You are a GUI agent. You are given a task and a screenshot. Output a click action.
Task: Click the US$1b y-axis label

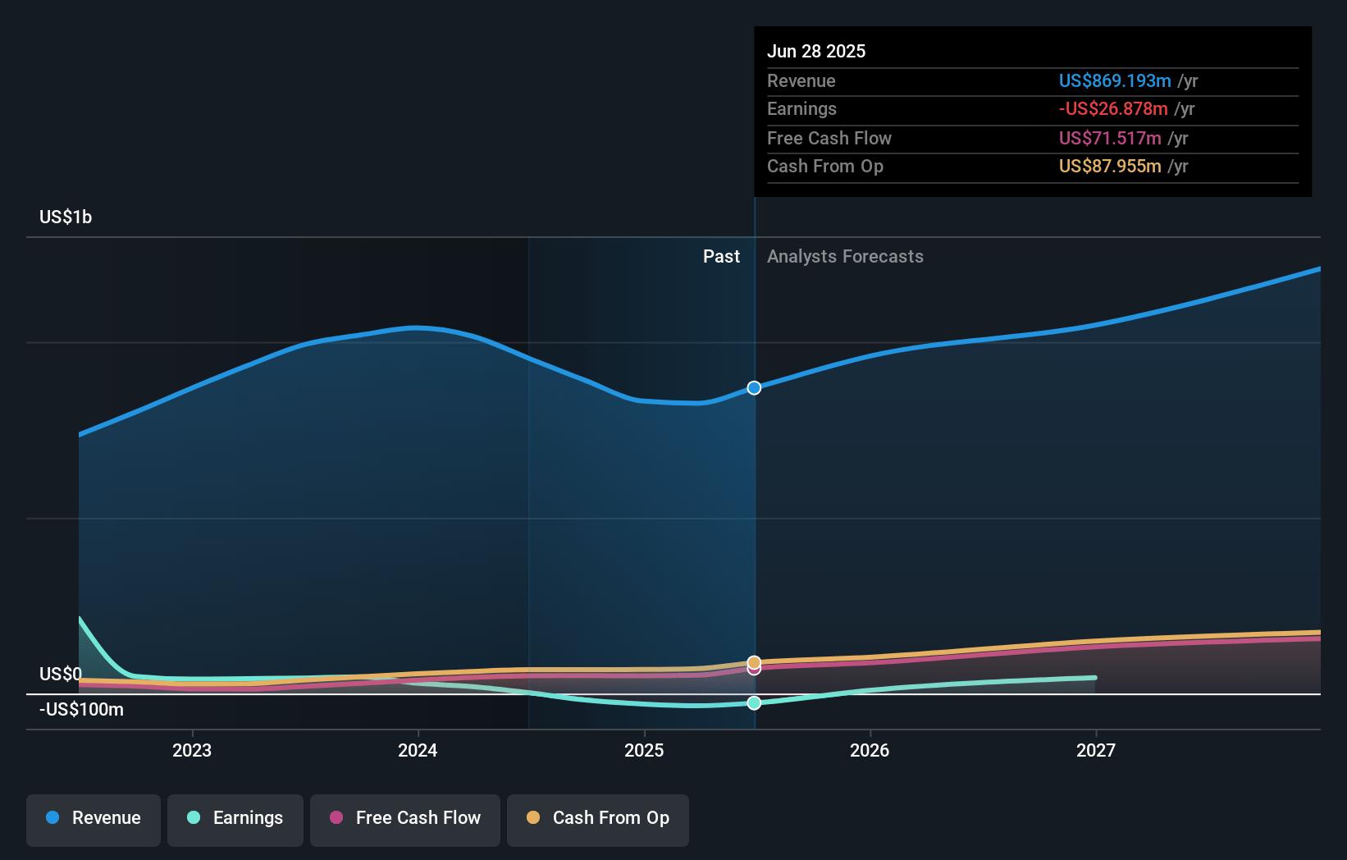[x=66, y=217]
